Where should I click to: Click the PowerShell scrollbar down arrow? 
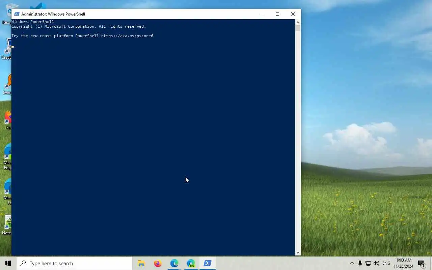(298, 252)
